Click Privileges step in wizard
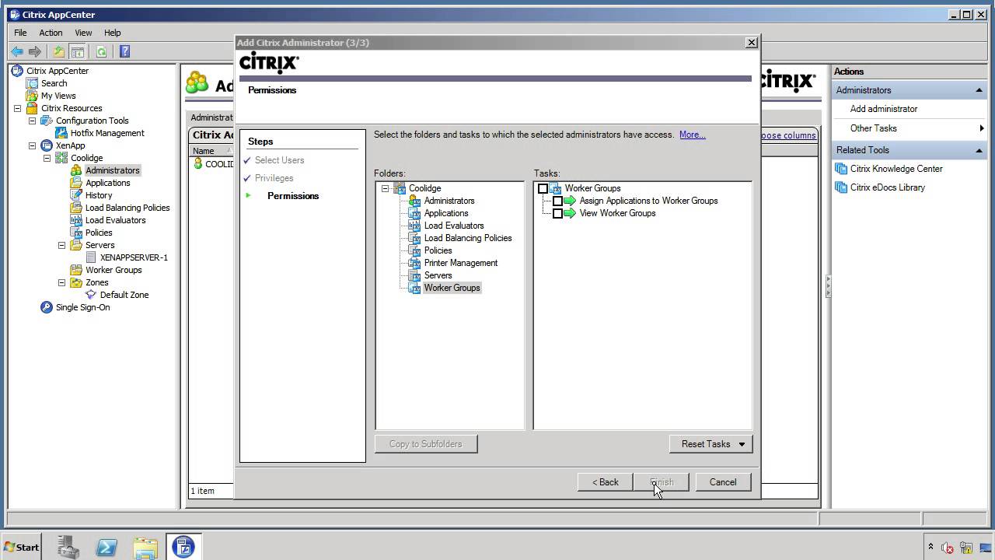This screenshot has height=560, width=995. point(274,178)
